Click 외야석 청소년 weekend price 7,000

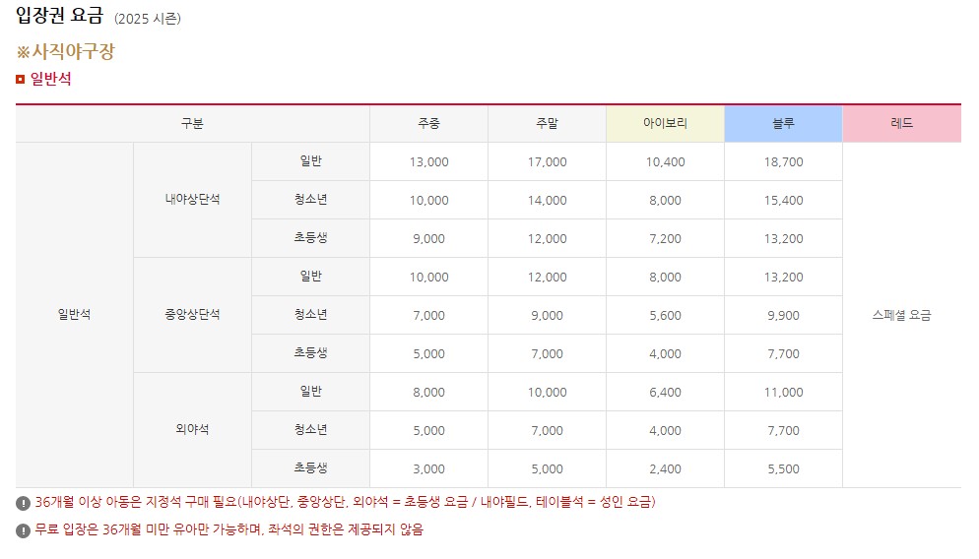point(547,430)
